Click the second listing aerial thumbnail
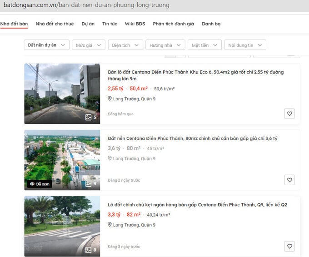309x257 pixels. (x=62, y=159)
